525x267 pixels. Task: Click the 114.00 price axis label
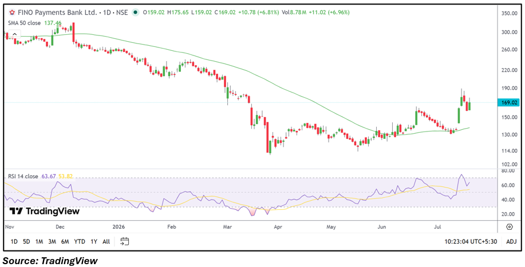[x=510, y=151]
